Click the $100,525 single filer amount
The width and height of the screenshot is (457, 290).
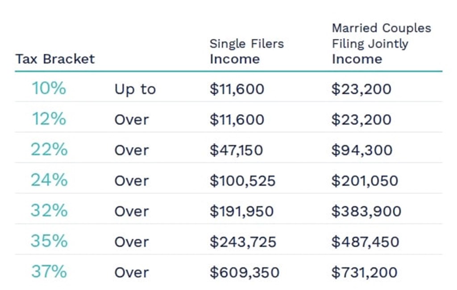[x=242, y=181]
